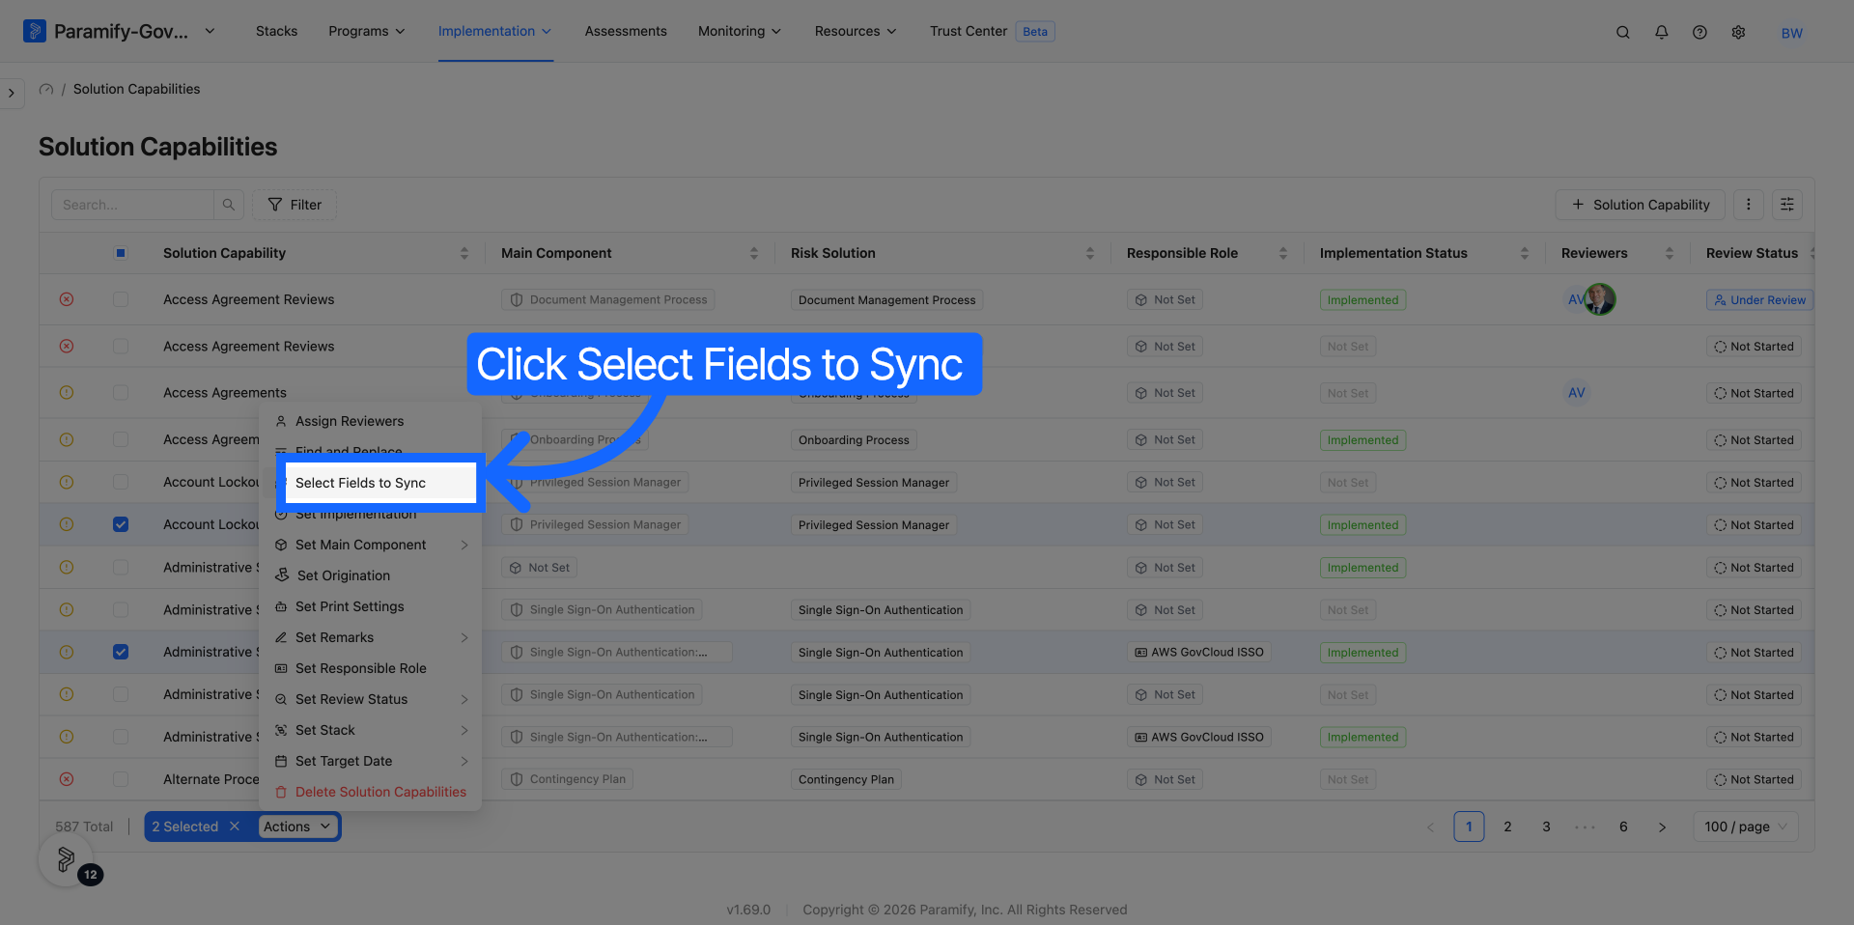Sort by Reviewers column arrows
This screenshot has width=1854, height=925.
point(1670,253)
